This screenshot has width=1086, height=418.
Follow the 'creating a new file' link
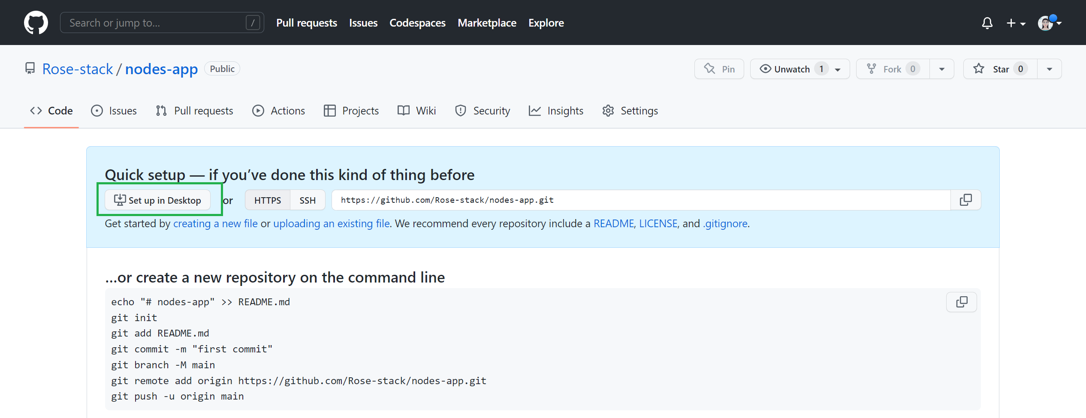(x=215, y=223)
